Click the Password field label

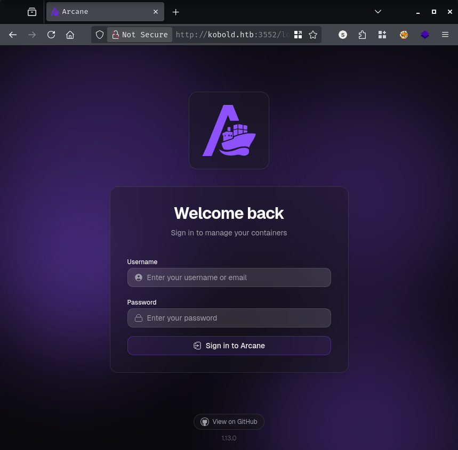tap(142, 302)
